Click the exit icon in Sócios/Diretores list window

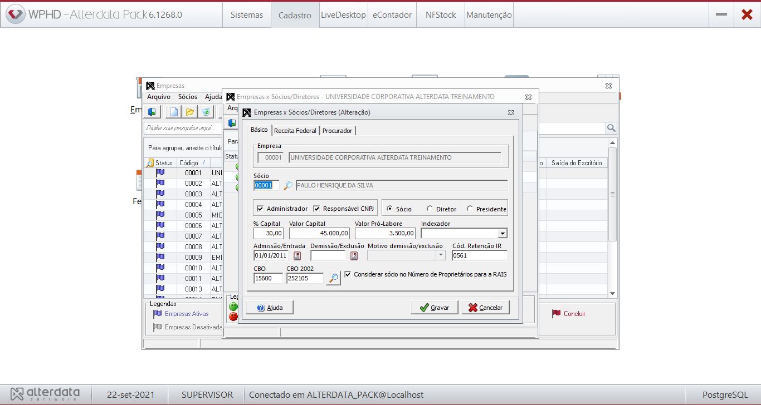click(232, 123)
